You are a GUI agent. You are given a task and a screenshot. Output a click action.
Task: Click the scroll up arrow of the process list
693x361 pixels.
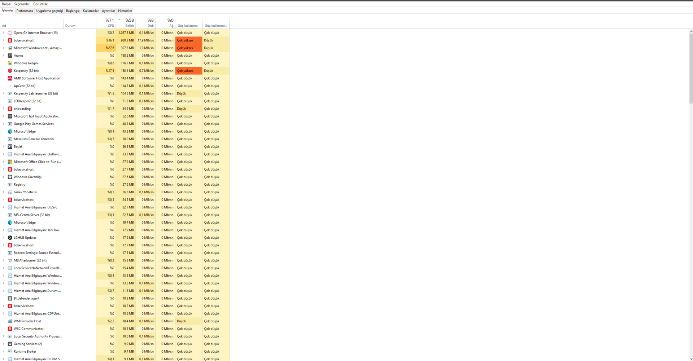point(691,31)
